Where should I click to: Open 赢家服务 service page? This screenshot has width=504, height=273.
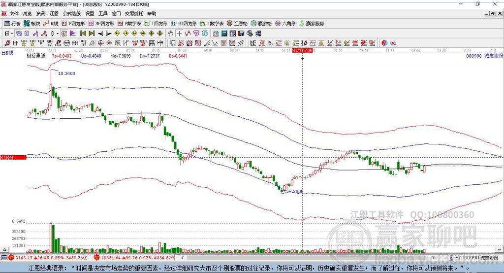pyautogui.click(x=312, y=24)
